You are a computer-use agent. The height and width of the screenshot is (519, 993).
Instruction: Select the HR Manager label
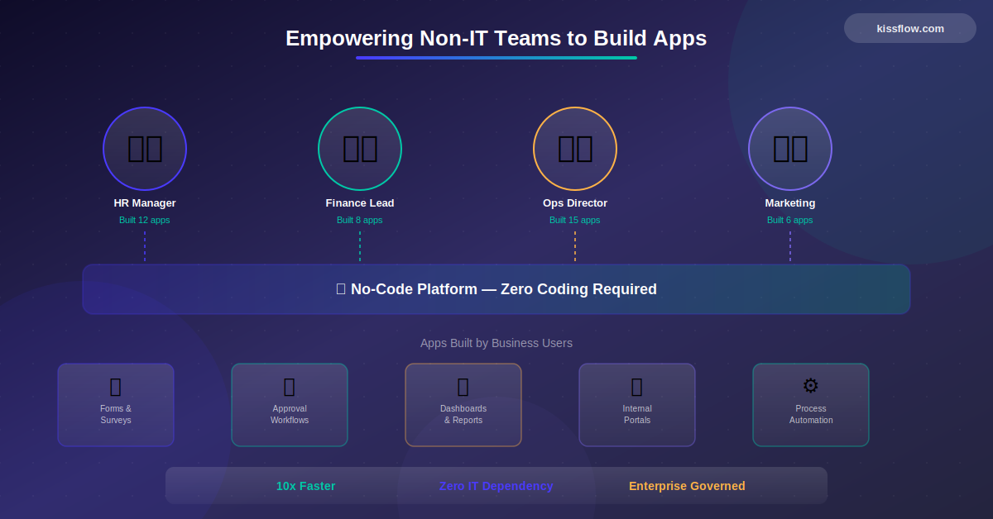pyautogui.click(x=145, y=203)
